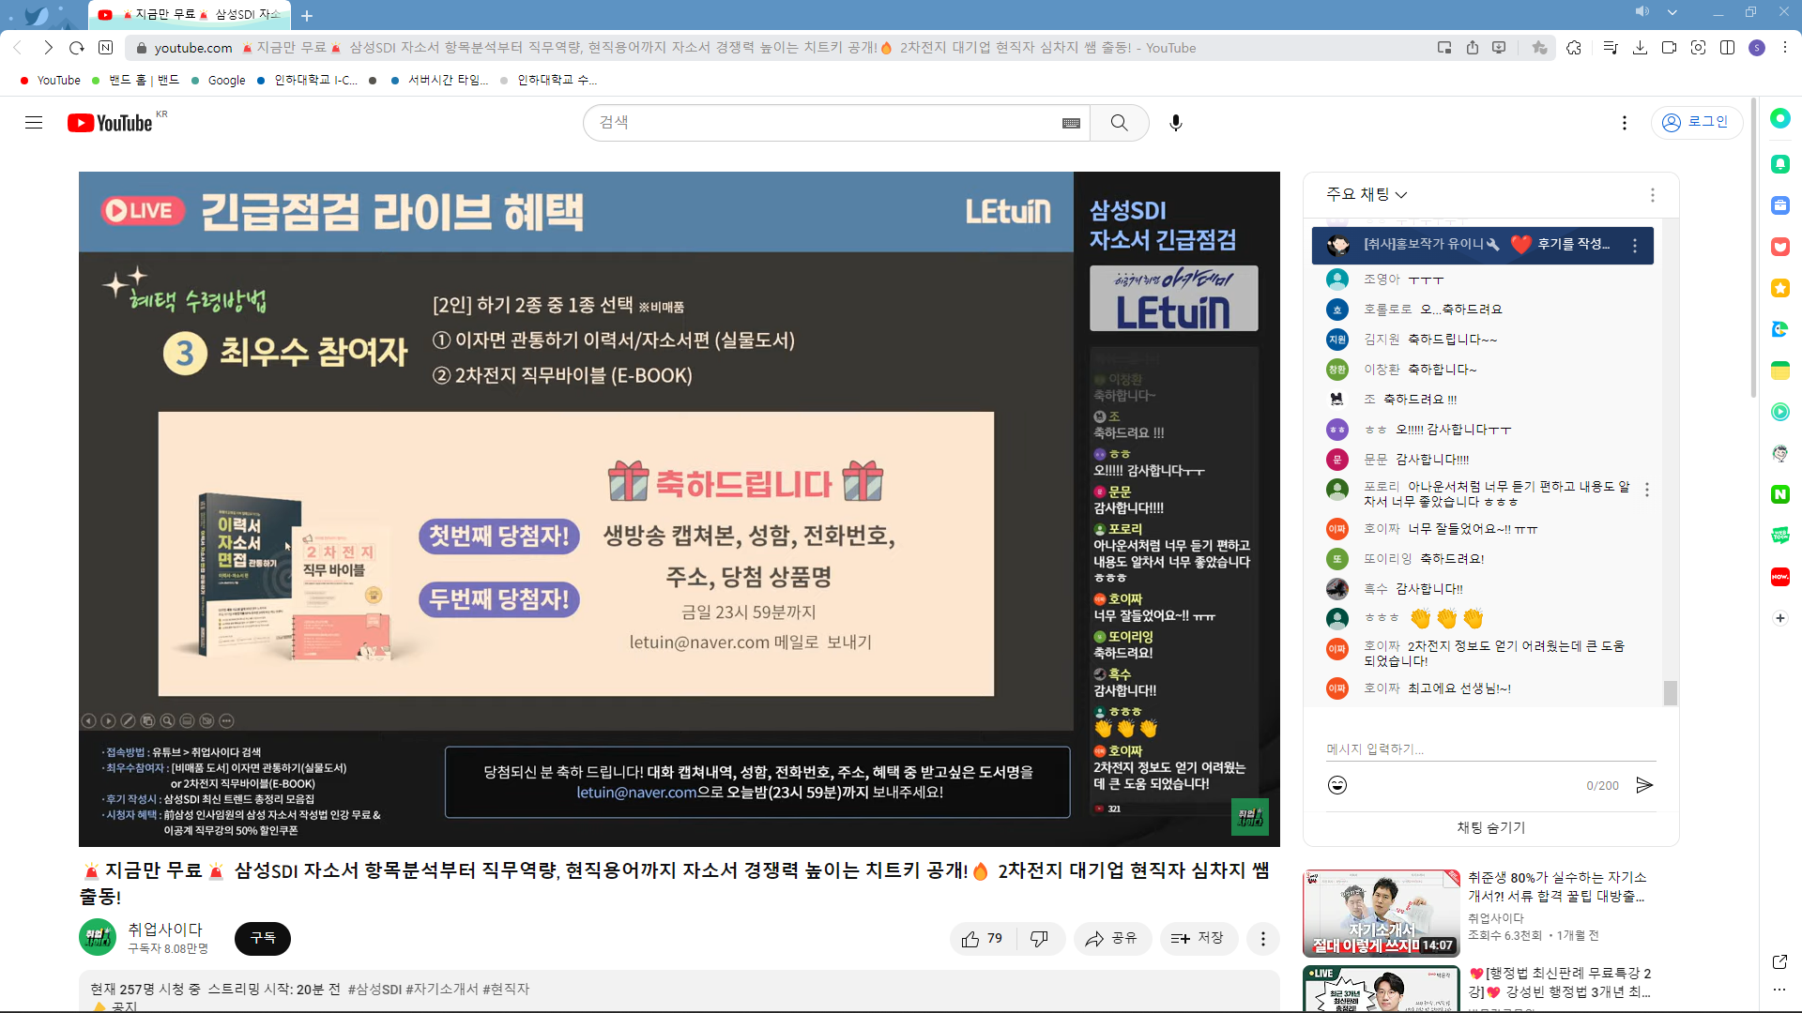This screenshot has height=1013, width=1802.
Task: Open YouTube settings three-dot menu
Action: [x=1625, y=123]
